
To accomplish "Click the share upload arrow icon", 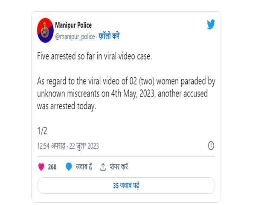I will [103, 167].
